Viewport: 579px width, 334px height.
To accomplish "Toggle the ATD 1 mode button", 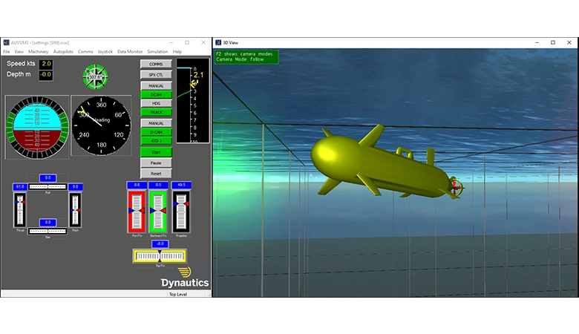I will click(x=156, y=141).
